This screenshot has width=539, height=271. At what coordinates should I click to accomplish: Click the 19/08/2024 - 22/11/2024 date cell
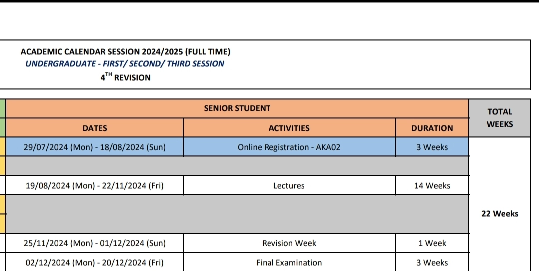pos(95,186)
